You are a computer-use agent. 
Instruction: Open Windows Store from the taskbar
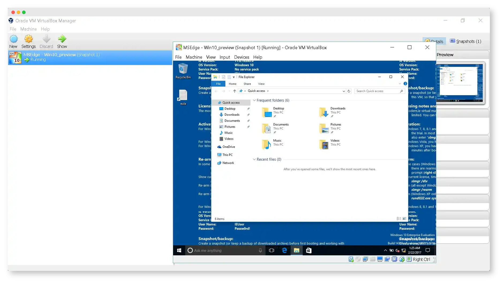pyautogui.click(x=309, y=250)
